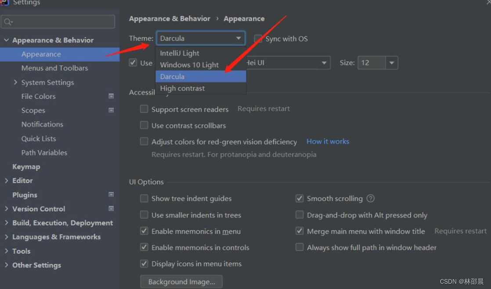Click the project-level icon beside File Colors
Image resolution: width=491 pixels, height=289 pixels.
[111, 96]
